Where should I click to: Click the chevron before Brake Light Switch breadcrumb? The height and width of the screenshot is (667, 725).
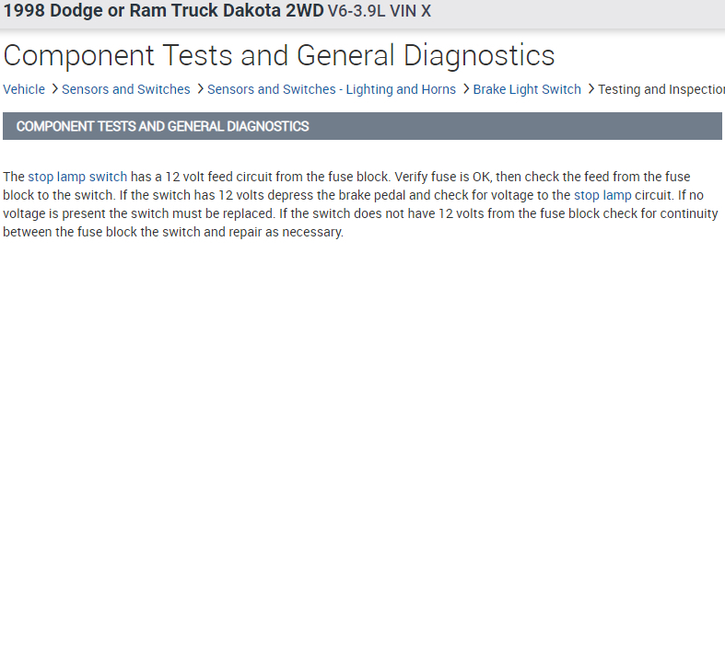tap(465, 89)
